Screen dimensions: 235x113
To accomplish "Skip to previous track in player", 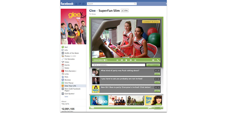I will click(x=117, y=60).
